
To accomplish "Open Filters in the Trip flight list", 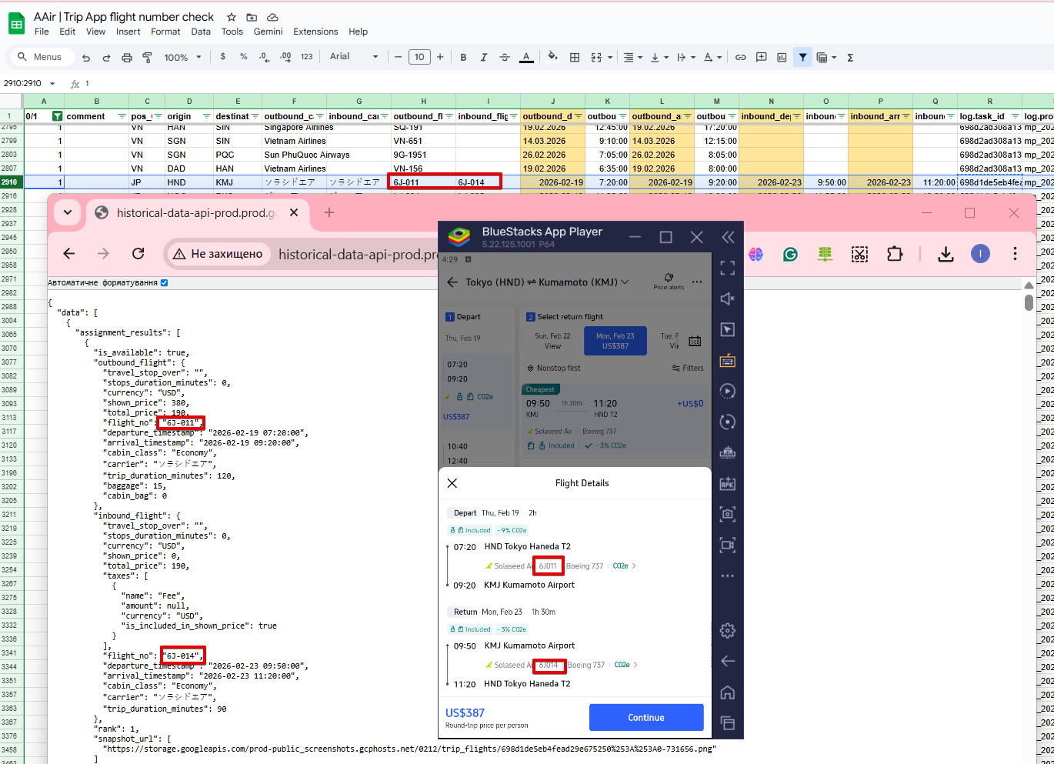I will pyautogui.click(x=688, y=369).
